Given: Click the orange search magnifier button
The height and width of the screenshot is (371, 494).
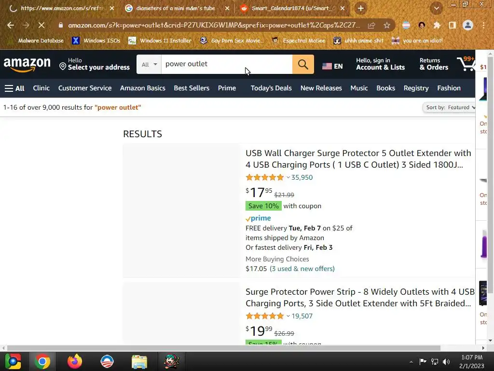Looking at the screenshot, I should coord(303,64).
